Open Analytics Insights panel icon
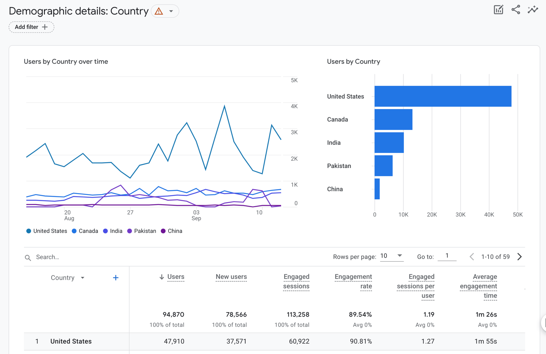546x354 pixels. (533, 9)
